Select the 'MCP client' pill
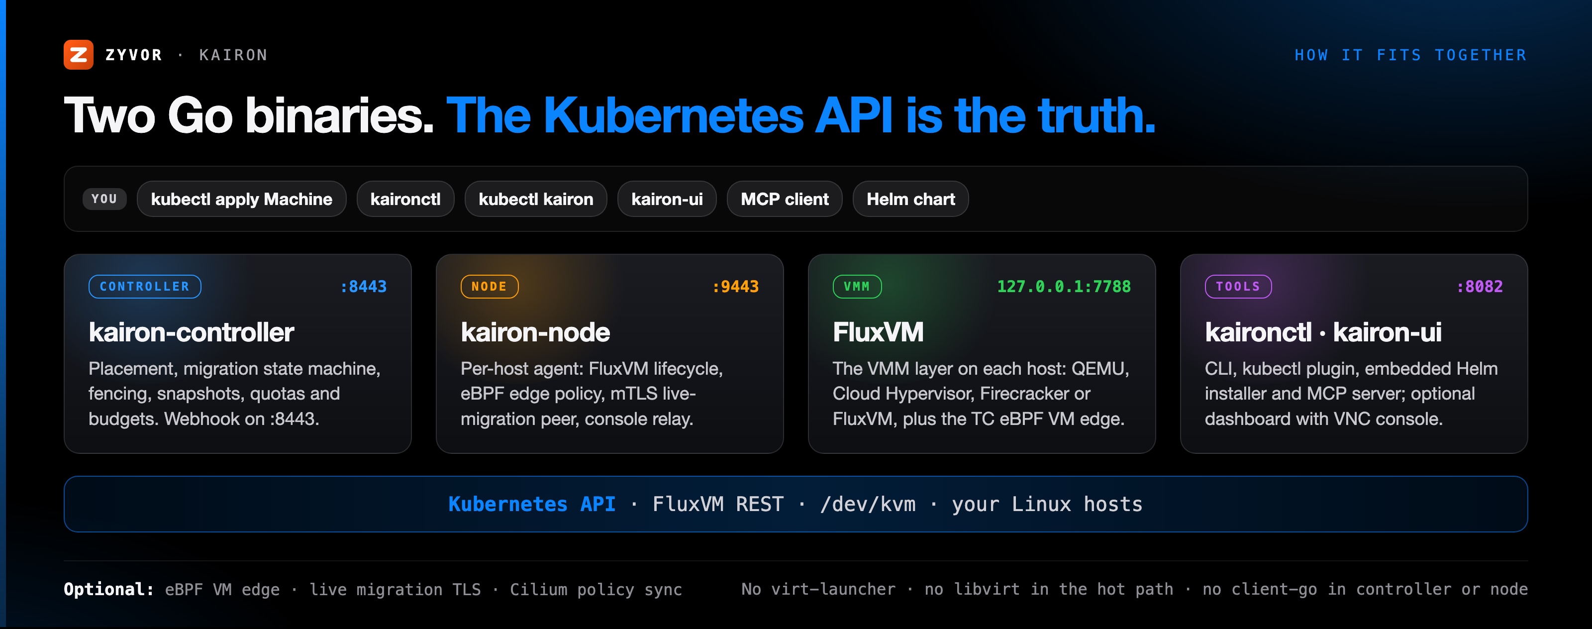The width and height of the screenshot is (1592, 629). [x=784, y=199]
